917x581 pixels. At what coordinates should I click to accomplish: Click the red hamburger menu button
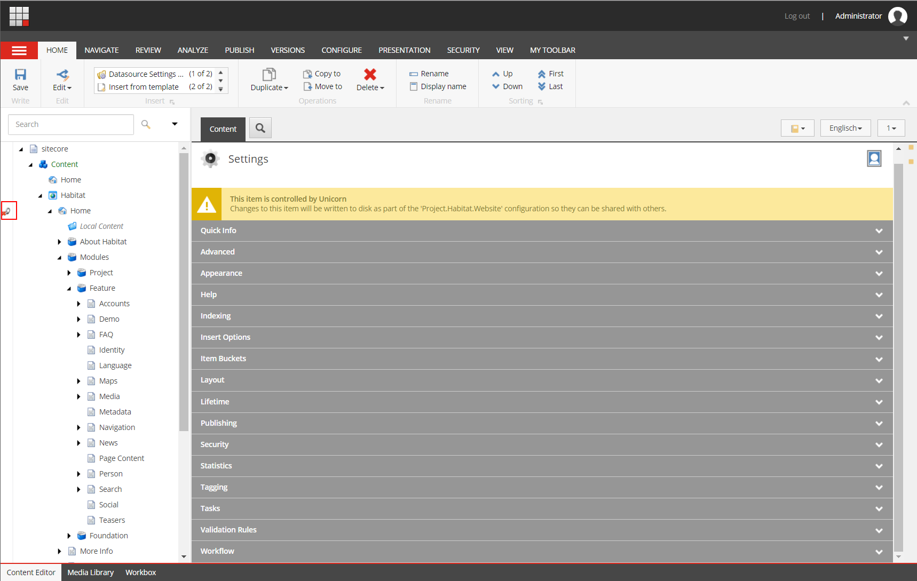pos(19,50)
